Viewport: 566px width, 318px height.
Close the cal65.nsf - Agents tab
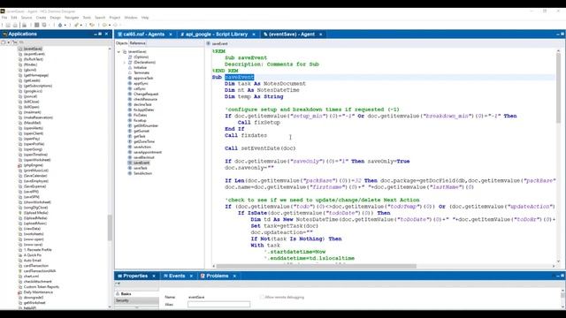pyautogui.click(x=171, y=34)
